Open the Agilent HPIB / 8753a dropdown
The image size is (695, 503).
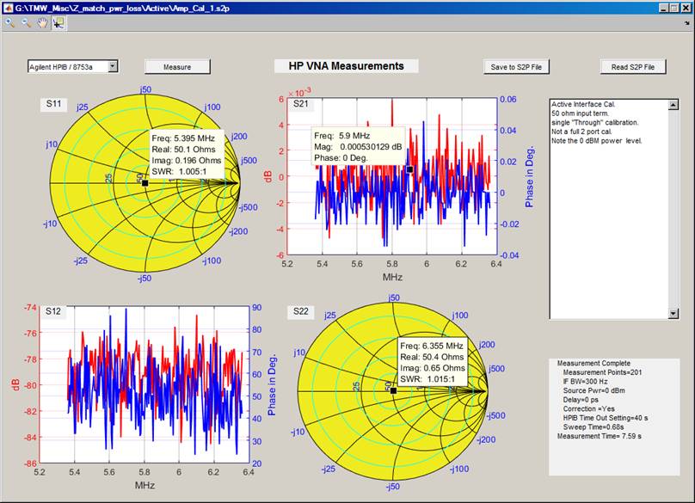113,66
